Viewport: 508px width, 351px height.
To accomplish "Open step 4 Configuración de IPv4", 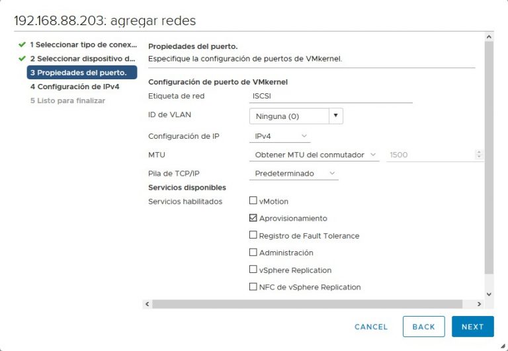I will pos(75,87).
